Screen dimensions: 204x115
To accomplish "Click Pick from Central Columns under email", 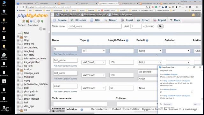I will [x=65, y=92].
